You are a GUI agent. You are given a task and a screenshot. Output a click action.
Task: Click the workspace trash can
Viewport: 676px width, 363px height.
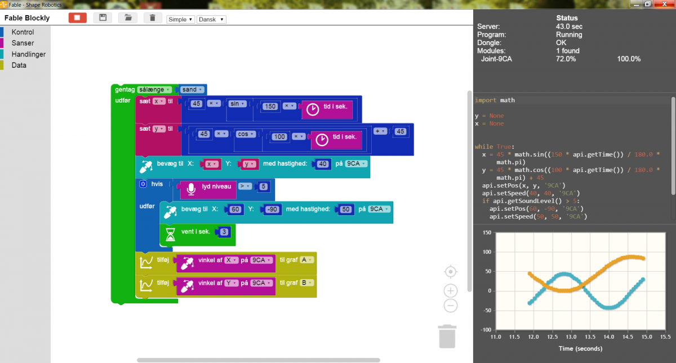point(447,336)
